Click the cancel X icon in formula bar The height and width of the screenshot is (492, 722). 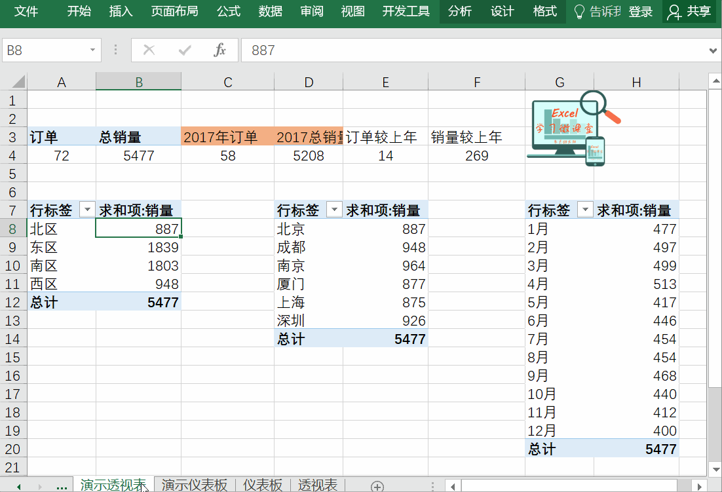[149, 50]
